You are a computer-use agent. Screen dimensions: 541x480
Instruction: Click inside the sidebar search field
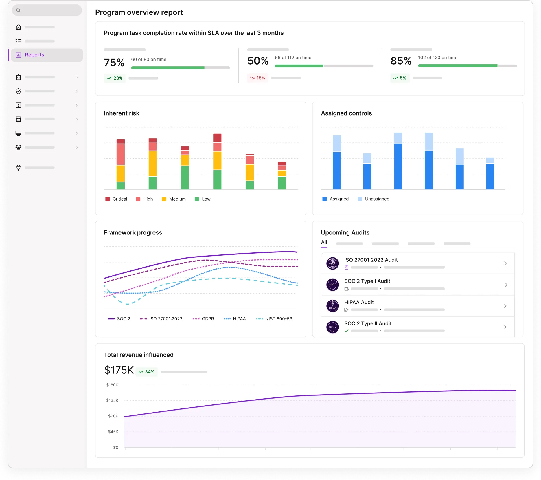(47, 10)
